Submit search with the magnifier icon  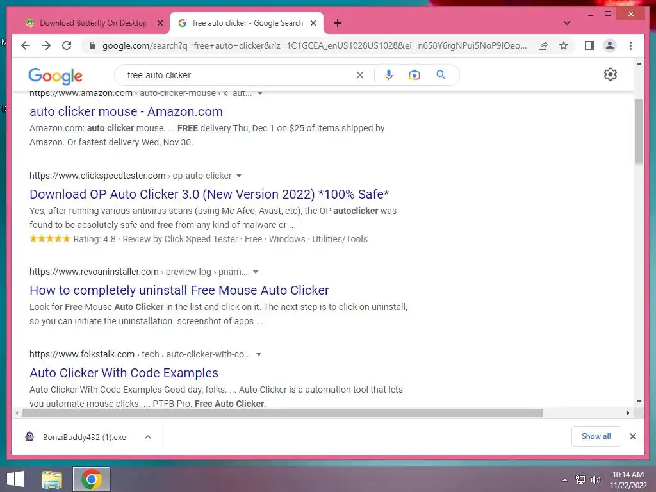(x=441, y=75)
